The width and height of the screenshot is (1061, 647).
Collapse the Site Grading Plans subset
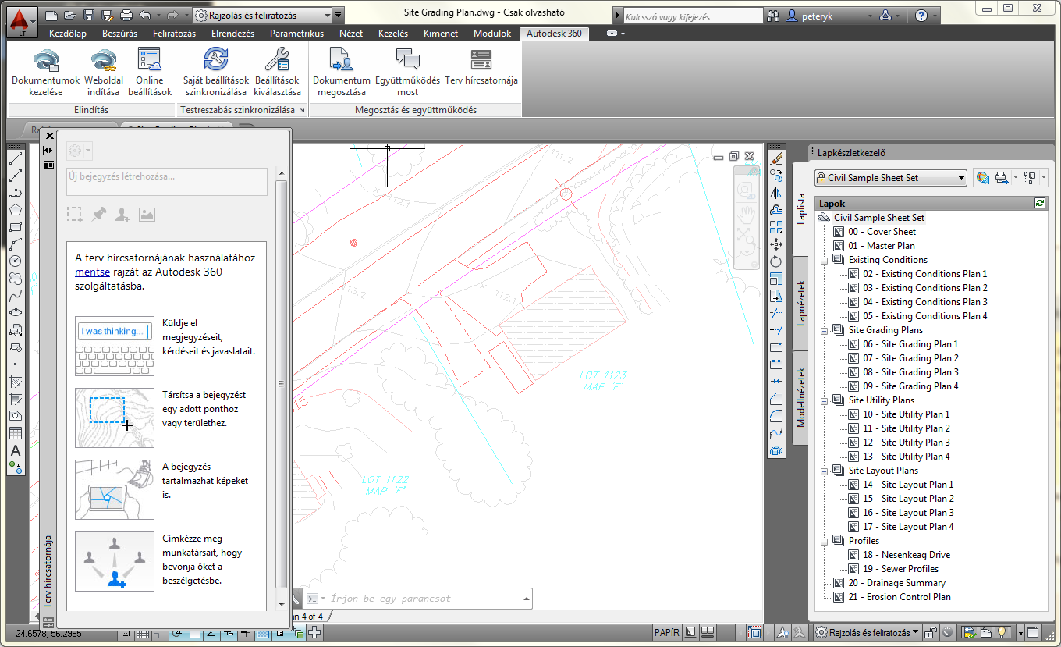pos(824,330)
